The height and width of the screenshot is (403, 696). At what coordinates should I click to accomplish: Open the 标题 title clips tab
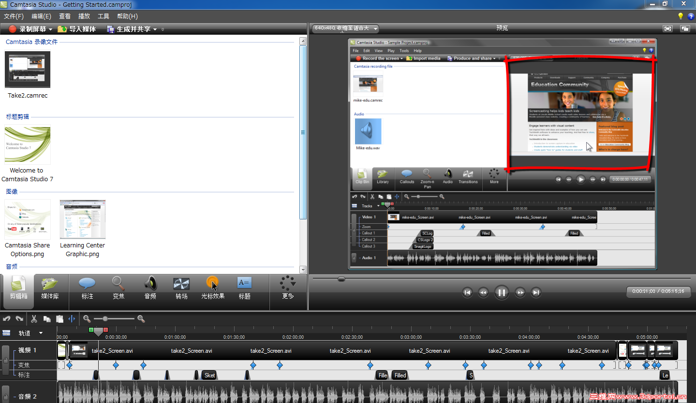coord(245,288)
